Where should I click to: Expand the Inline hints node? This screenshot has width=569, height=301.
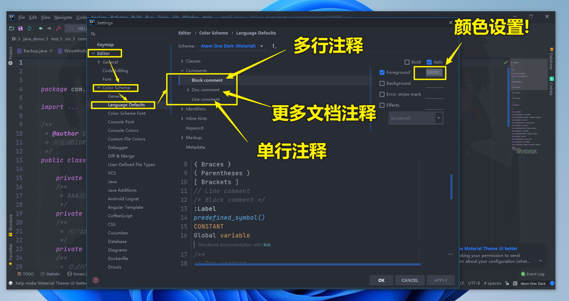(x=182, y=119)
